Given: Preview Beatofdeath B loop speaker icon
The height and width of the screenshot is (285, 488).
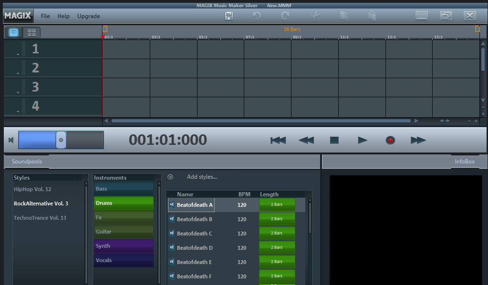Looking at the screenshot, I should pos(171,219).
